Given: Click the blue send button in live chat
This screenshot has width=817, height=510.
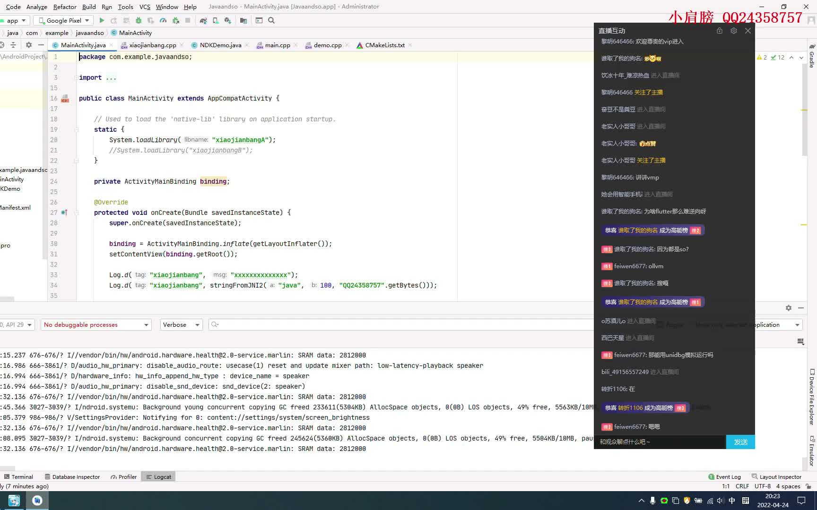Looking at the screenshot, I should click(740, 442).
